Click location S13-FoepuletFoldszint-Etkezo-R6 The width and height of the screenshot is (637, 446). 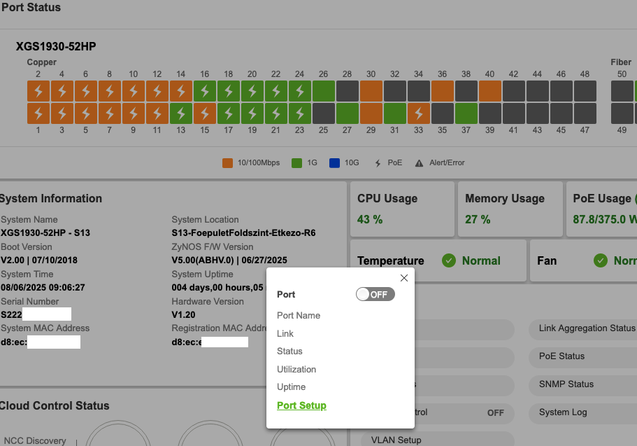[x=243, y=232]
